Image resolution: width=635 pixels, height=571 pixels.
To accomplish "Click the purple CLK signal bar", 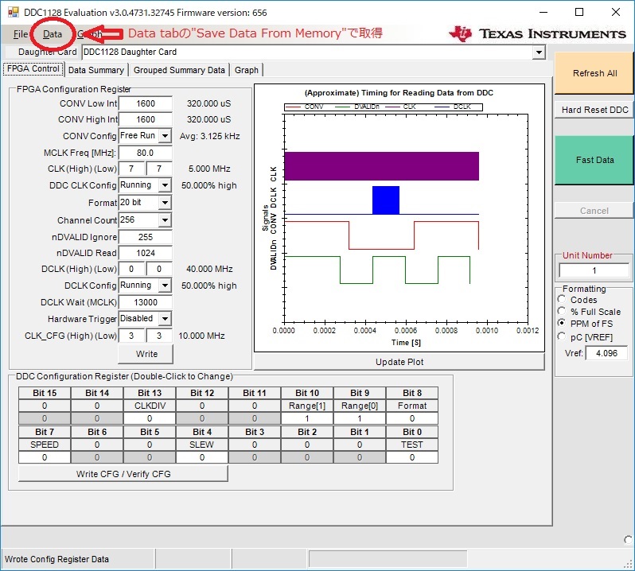I will click(x=381, y=166).
